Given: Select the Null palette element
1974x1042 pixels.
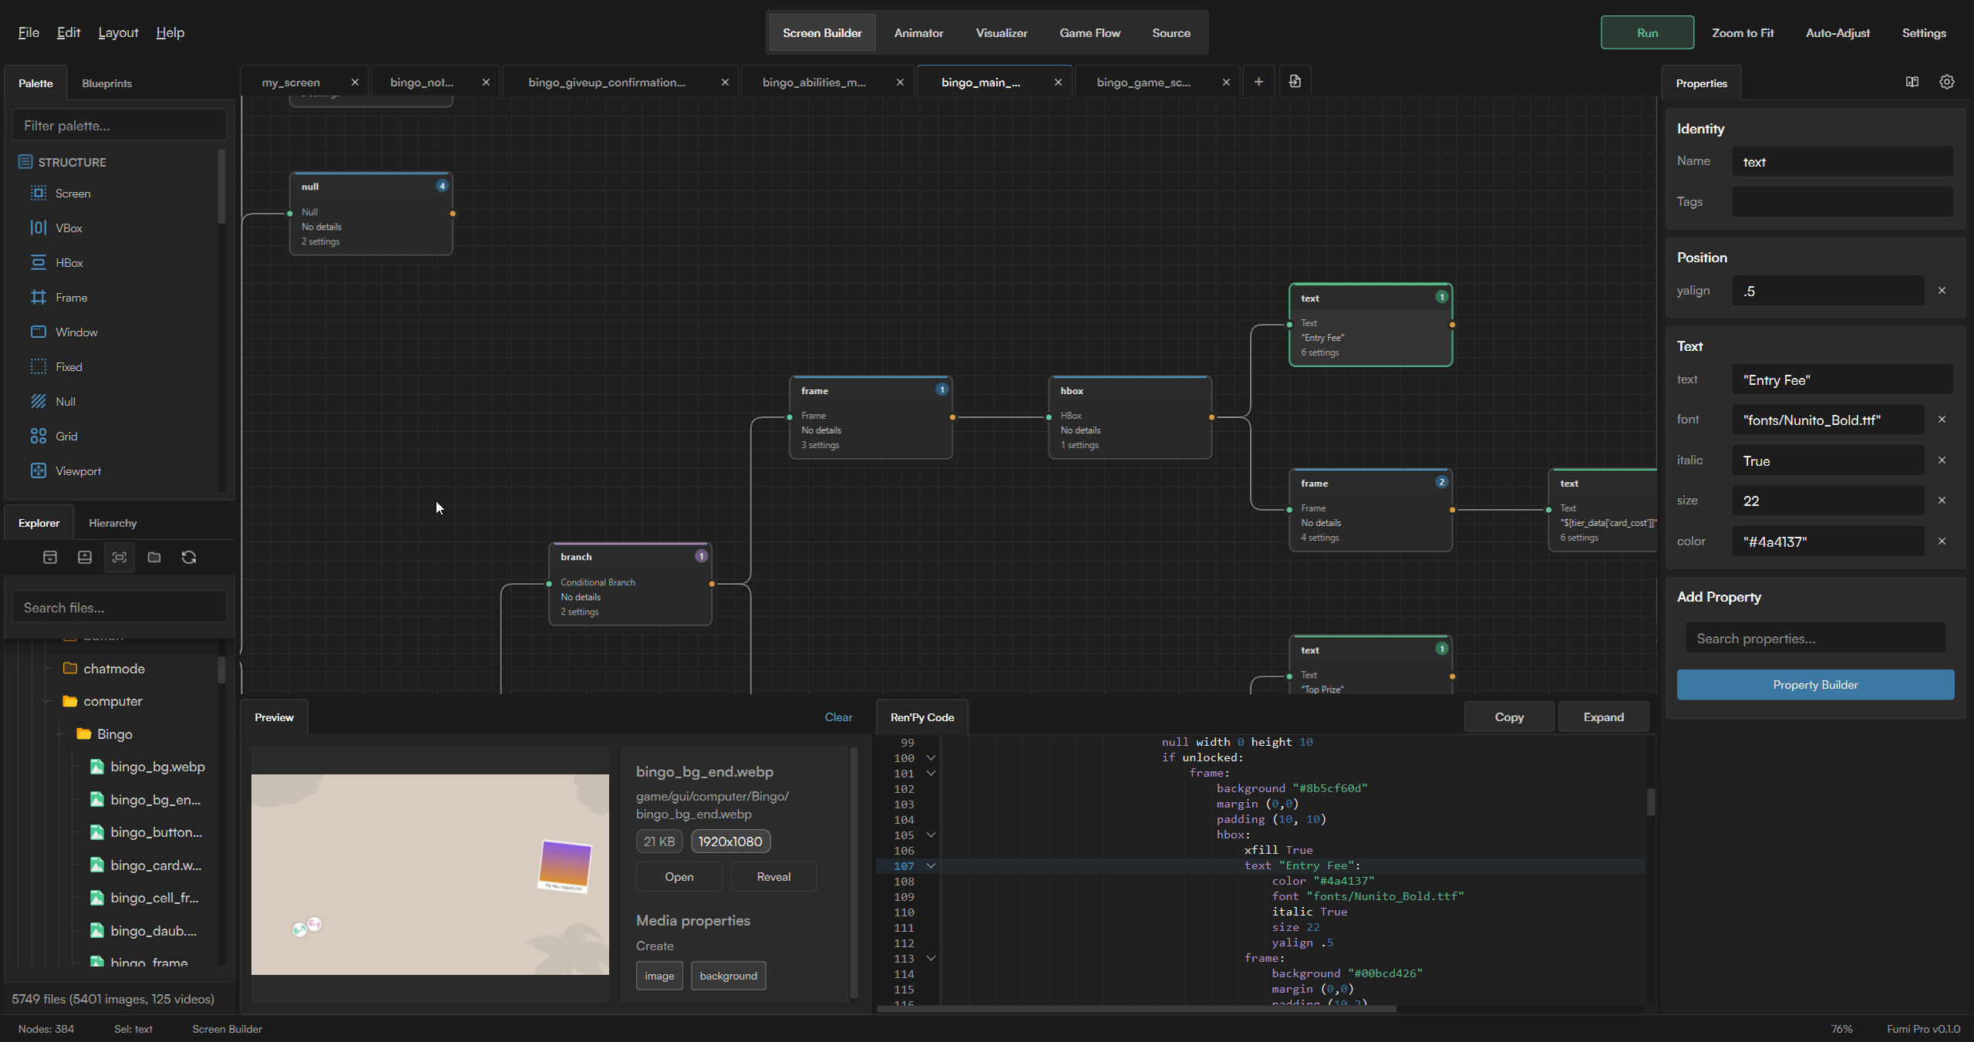Looking at the screenshot, I should (x=66, y=401).
